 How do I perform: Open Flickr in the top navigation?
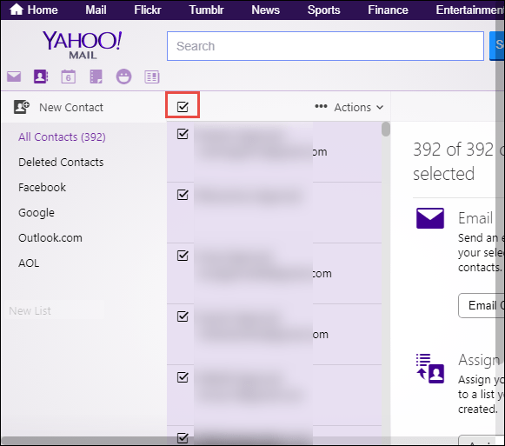148,10
